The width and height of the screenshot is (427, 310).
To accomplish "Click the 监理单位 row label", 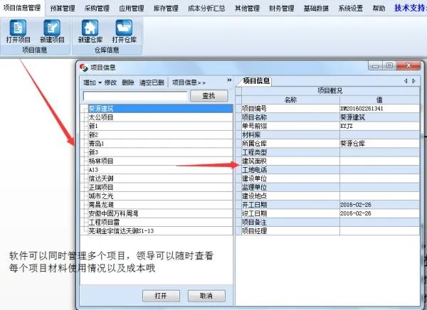I will click(x=254, y=187).
